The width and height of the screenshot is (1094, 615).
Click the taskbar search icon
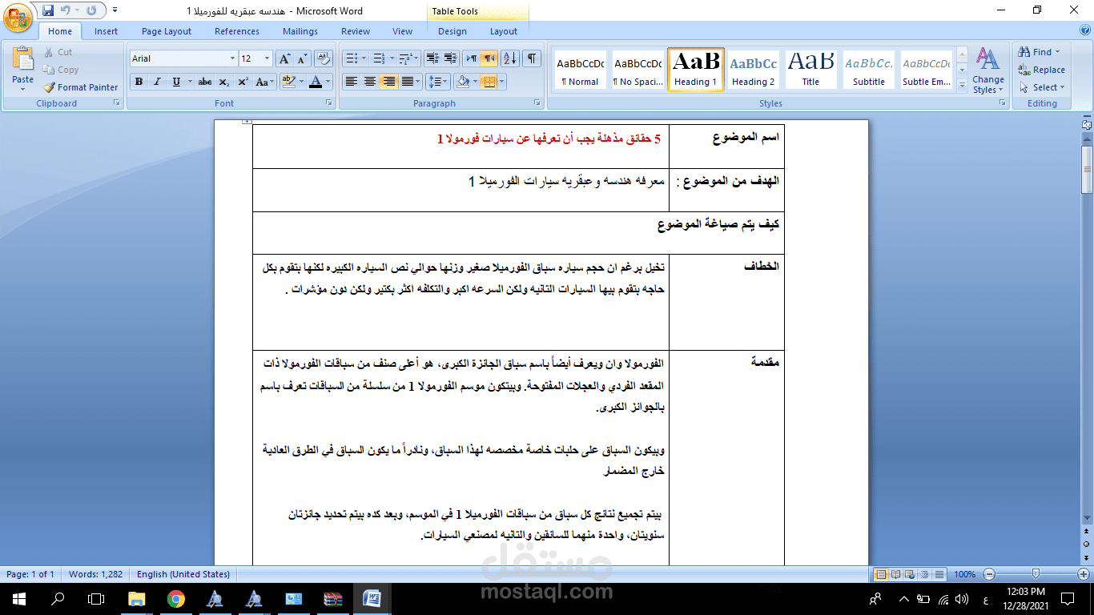[x=58, y=598]
